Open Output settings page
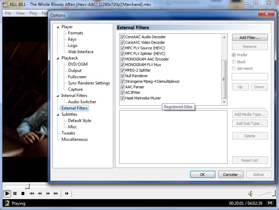279x210 pixels. point(75,71)
